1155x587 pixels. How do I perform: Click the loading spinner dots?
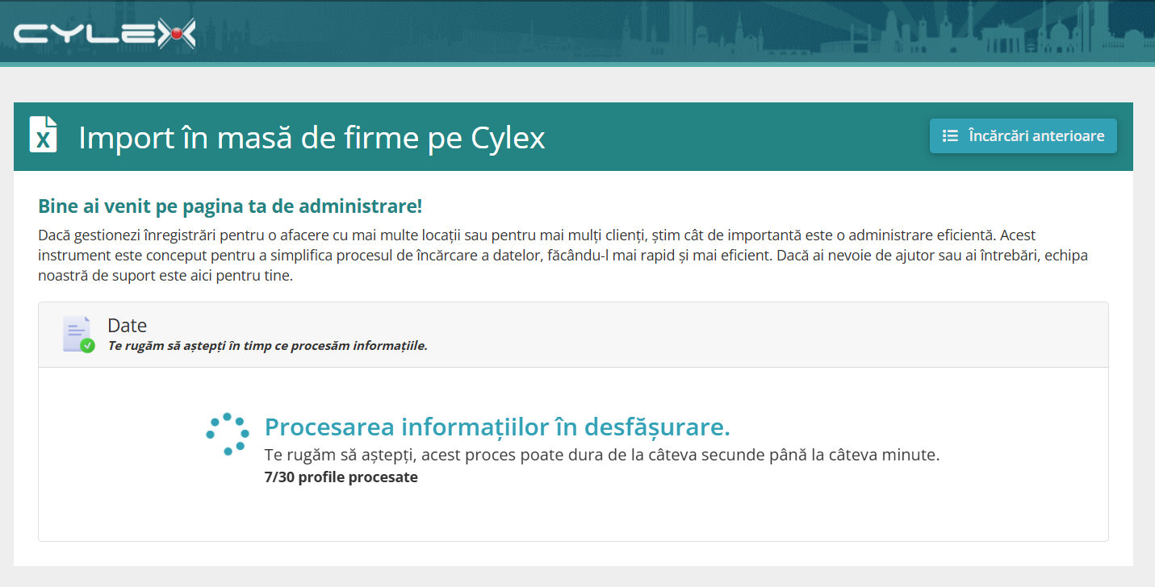point(228,435)
